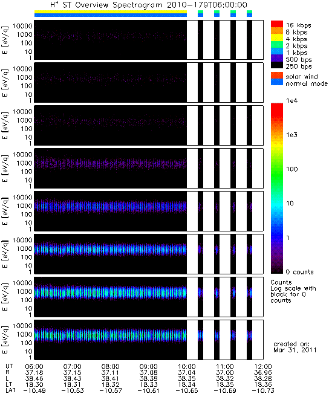Click the L value 38.32
The image size is (329, 394).
225,379
